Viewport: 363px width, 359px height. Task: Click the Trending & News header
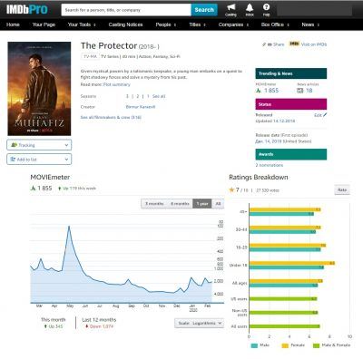point(291,73)
